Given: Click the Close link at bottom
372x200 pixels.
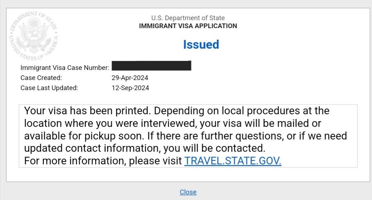Looking at the screenshot, I should (188, 192).
